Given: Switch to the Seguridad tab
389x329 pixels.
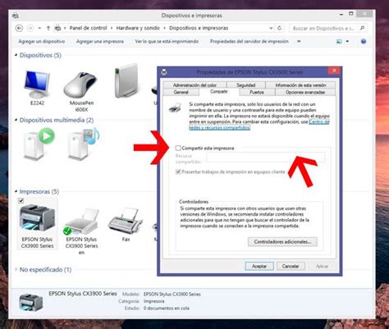Looking at the screenshot, I should pyautogui.click(x=245, y=85).
